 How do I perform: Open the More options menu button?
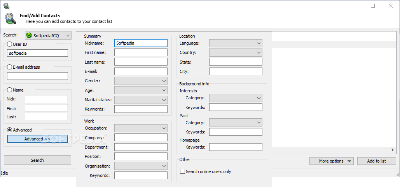331,161
